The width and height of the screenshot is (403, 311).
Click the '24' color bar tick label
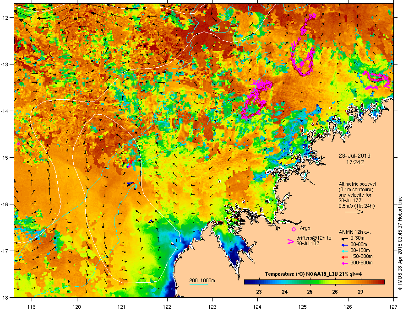pyautogui.click(x=284, y=292)
